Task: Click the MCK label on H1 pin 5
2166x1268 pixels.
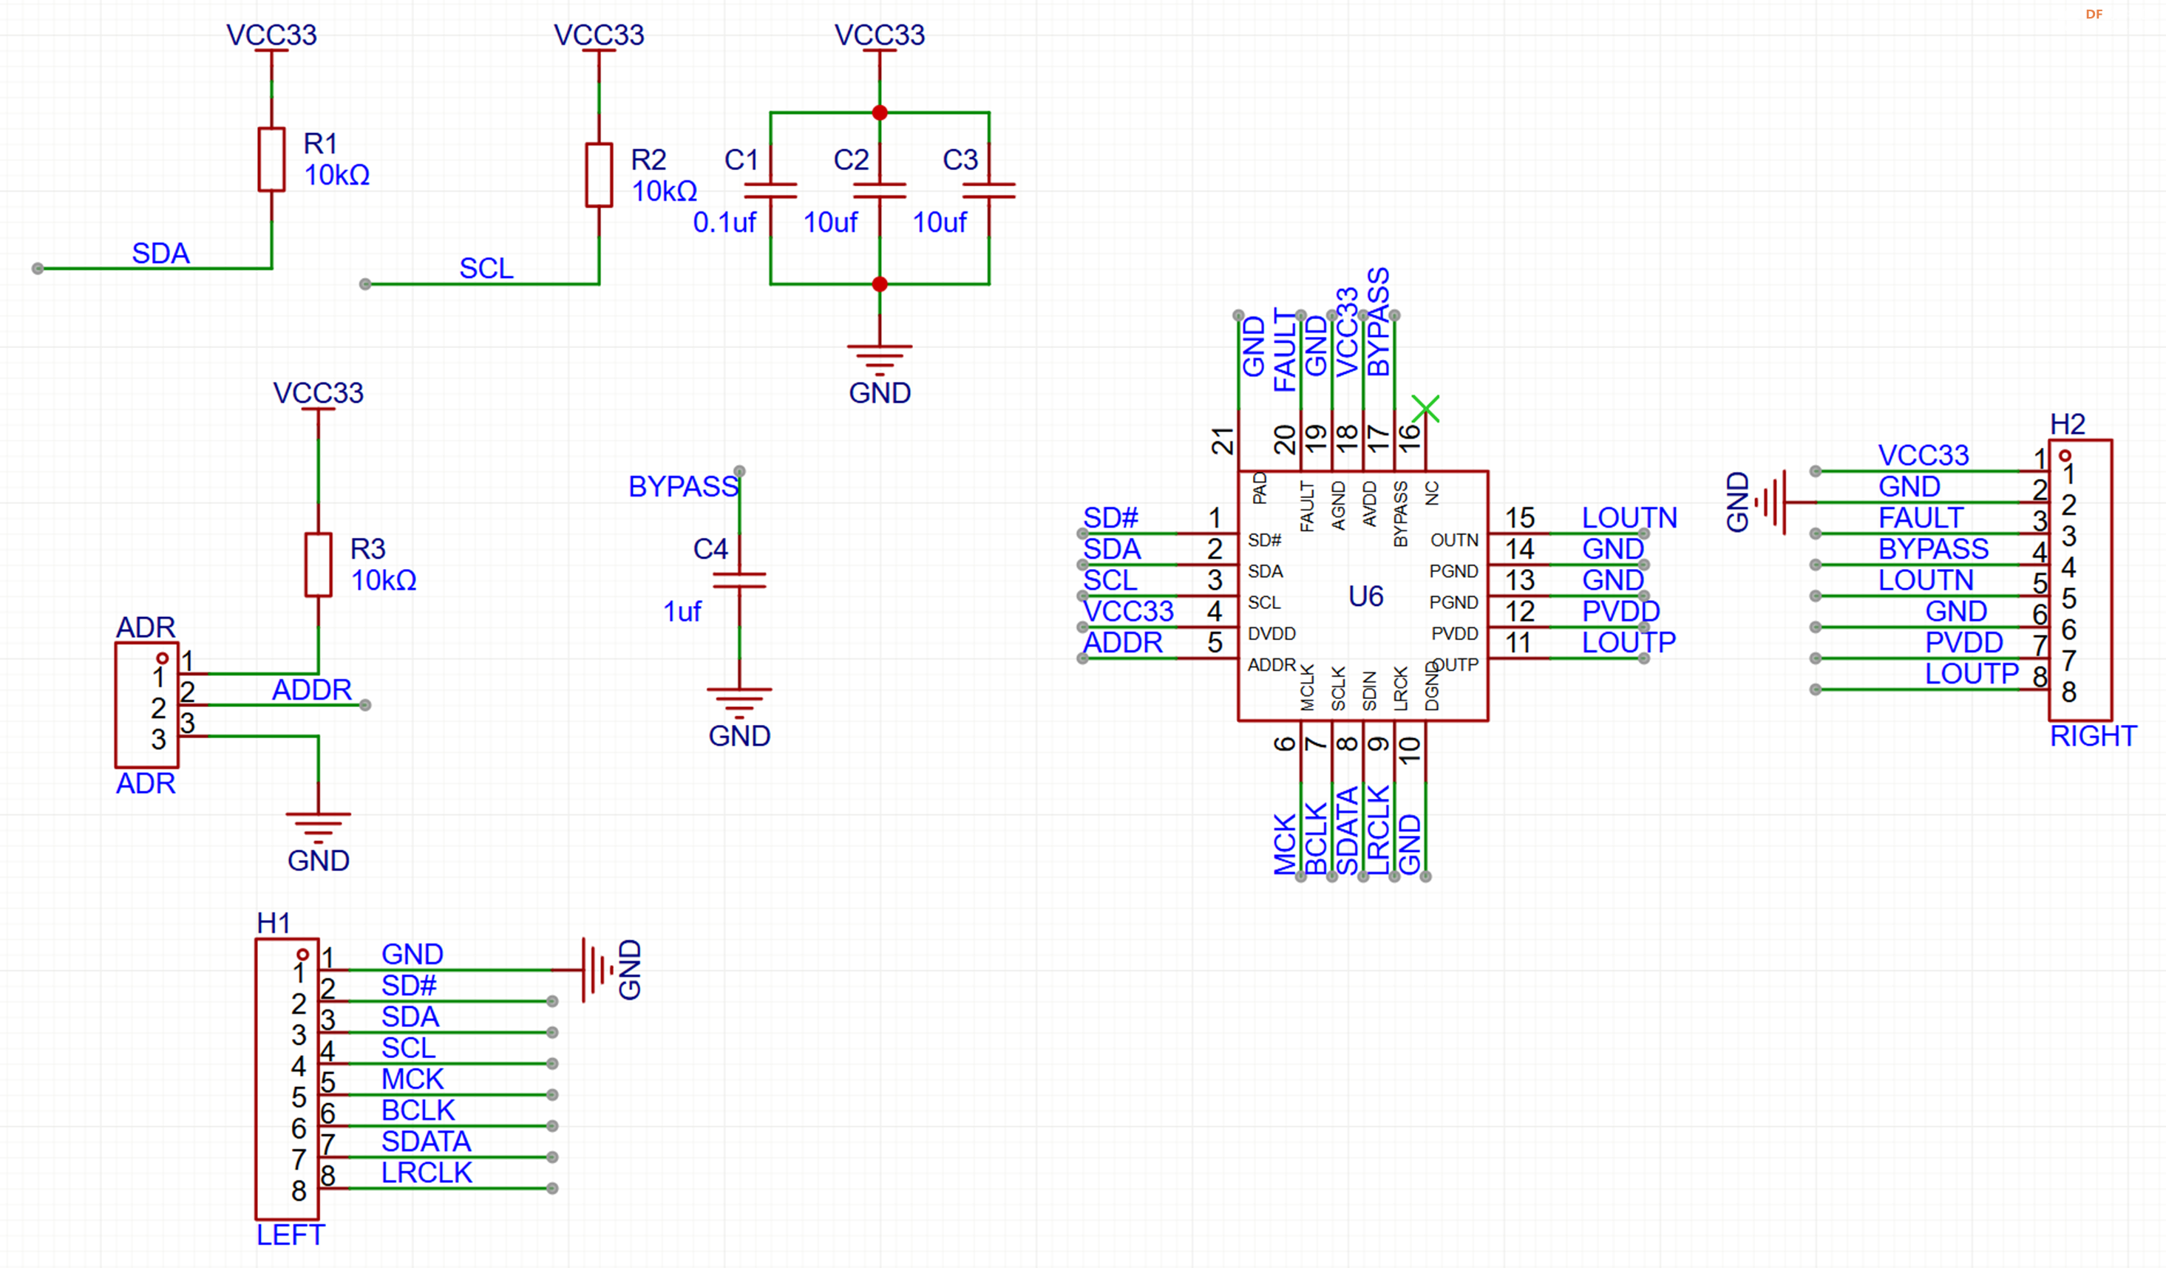Action: click(413, 1080)
